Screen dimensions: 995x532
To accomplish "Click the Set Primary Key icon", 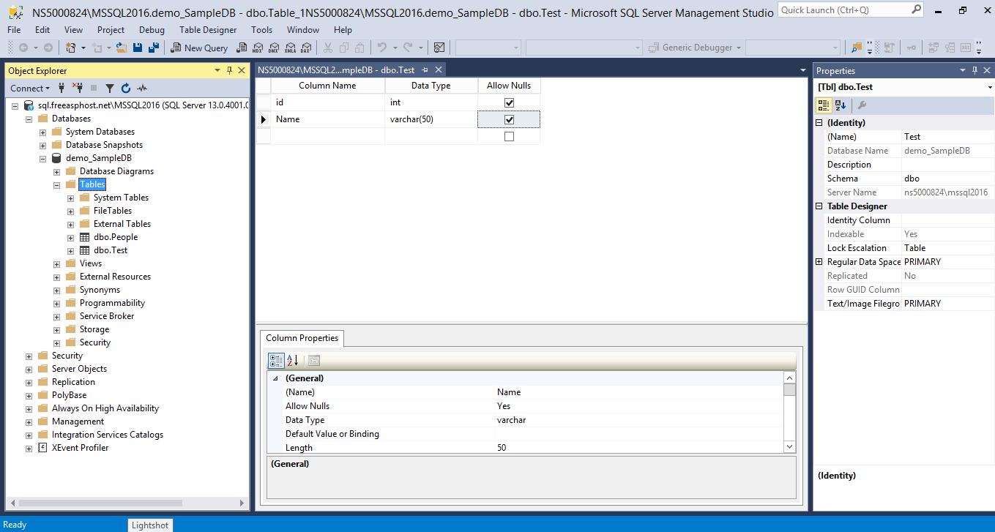I will pyautogui.click(x=911, y=48).
